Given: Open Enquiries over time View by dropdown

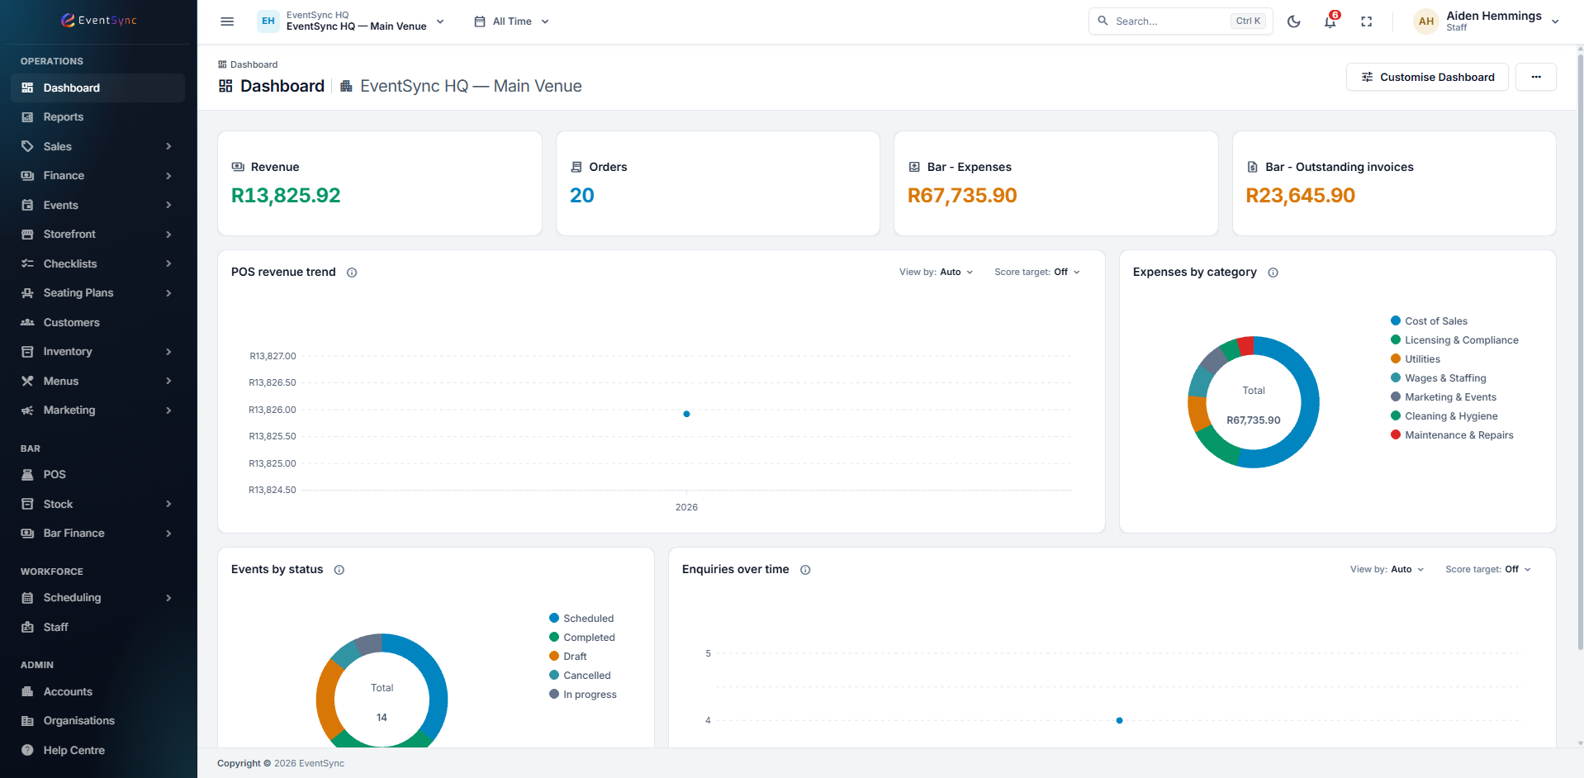Looking at the screenshot, I should point(1387,569).
